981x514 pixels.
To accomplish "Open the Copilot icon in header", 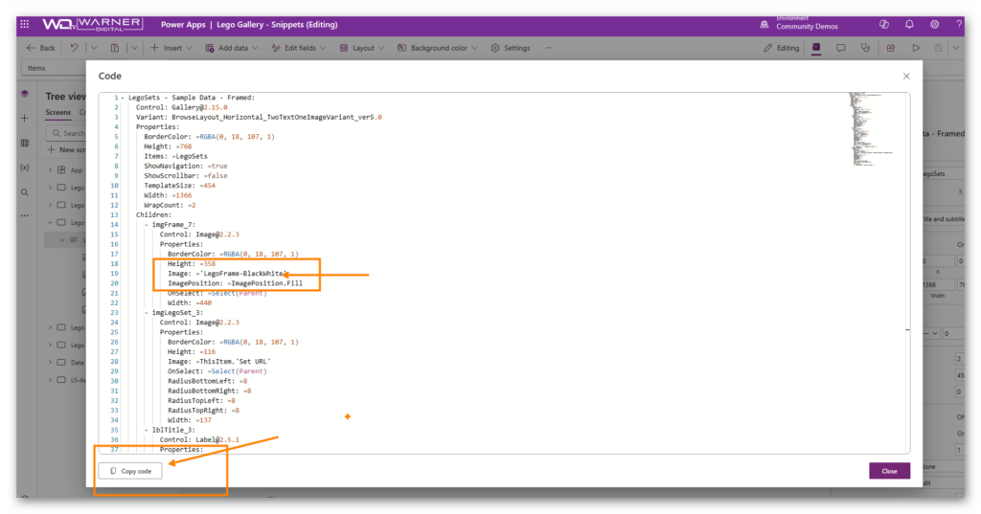I will pyautogui.click(x=884, y=24).
